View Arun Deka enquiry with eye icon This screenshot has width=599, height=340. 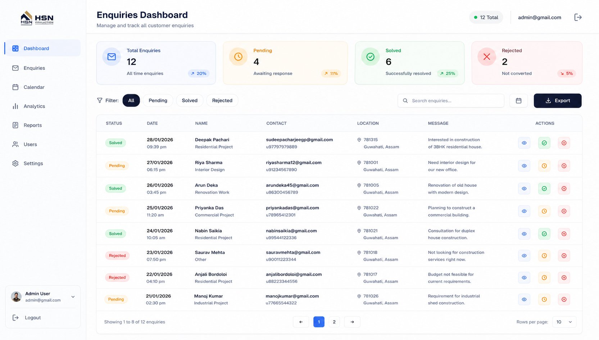pos(524,189)
